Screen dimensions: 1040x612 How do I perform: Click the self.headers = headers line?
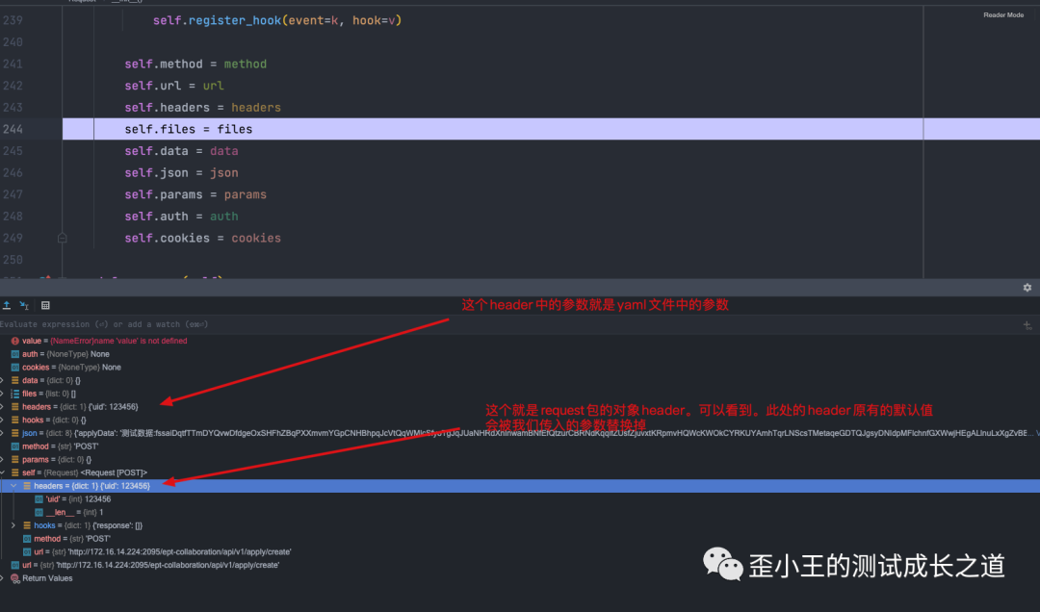coord(203,108)
